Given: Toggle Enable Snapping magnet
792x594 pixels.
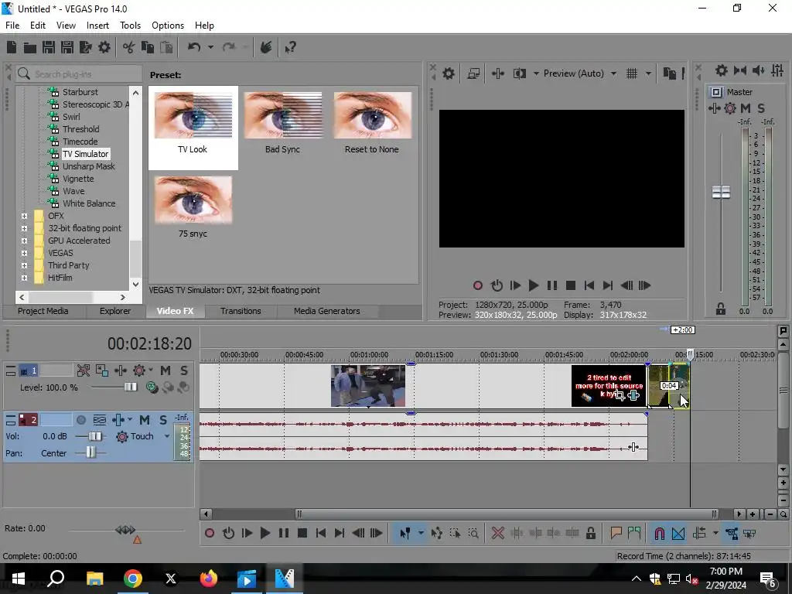Looking at the screenshot, I should [x=659, y=533].
